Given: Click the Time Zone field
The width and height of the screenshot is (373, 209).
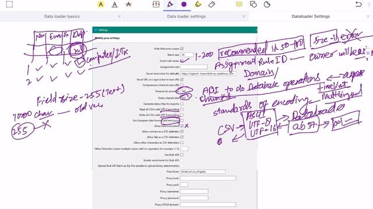Looking at the screenshot, I should tap(203, 172).
